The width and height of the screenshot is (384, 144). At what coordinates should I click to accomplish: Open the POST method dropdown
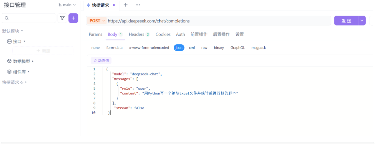pos(97,21)
